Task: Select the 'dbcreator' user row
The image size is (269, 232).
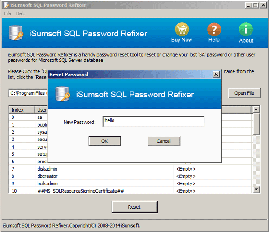Action: [130, 176]
